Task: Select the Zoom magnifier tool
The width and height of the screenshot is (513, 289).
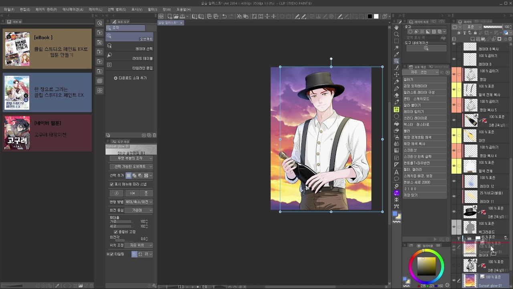Action: pos(396,34)
